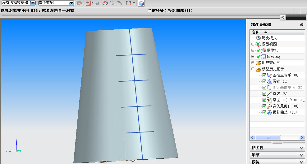This screenshot has width=307, height=164.
Task: Click the 模型历史记录 folder icon
Action: [259, 69]
